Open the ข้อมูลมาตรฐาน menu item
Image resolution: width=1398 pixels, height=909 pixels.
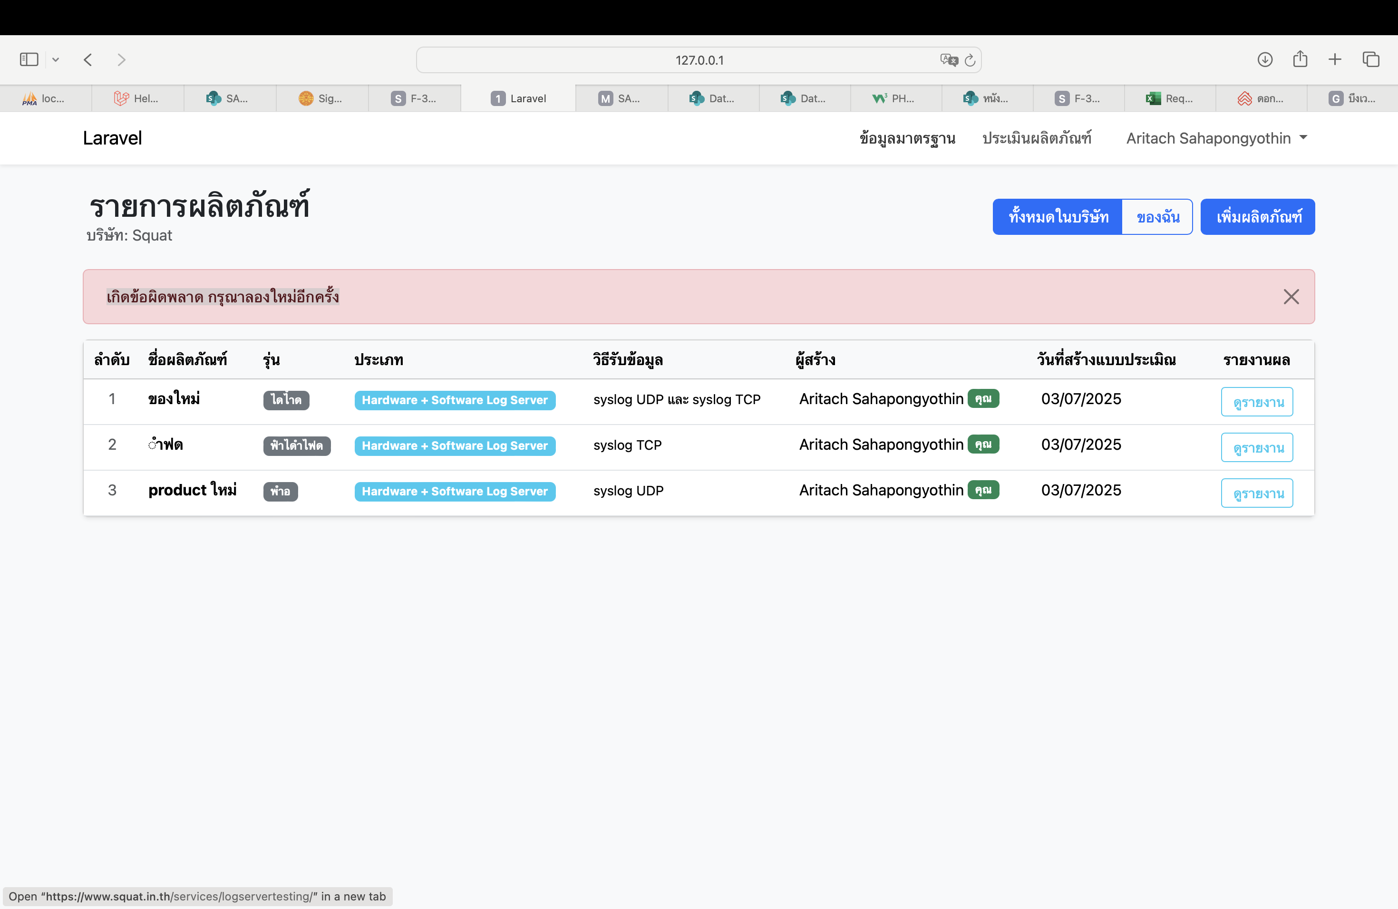[x=907, y=138]
